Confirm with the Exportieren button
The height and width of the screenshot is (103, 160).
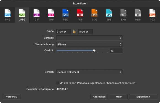tap(143, 97)
